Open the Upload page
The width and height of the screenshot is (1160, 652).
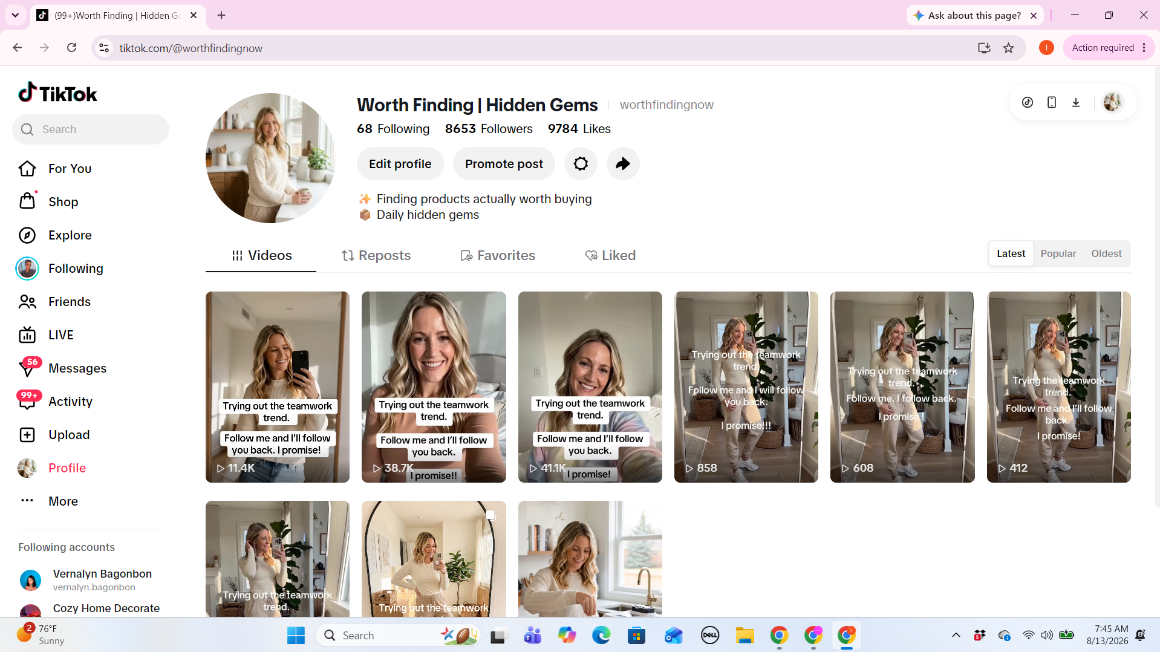coord(54,435)
